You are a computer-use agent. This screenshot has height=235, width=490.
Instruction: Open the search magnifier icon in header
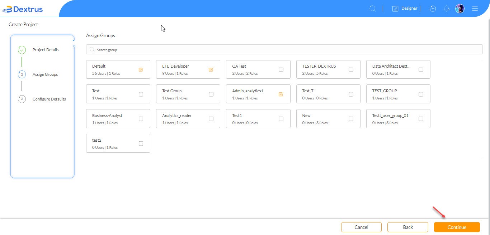(373, 9)
